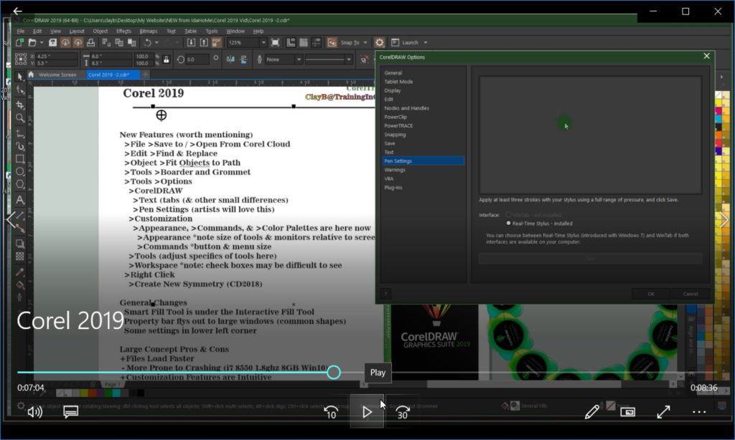This screenshot has height=440, width=735.
Task: Select the Polygon tool
Action: coord(19,184)
